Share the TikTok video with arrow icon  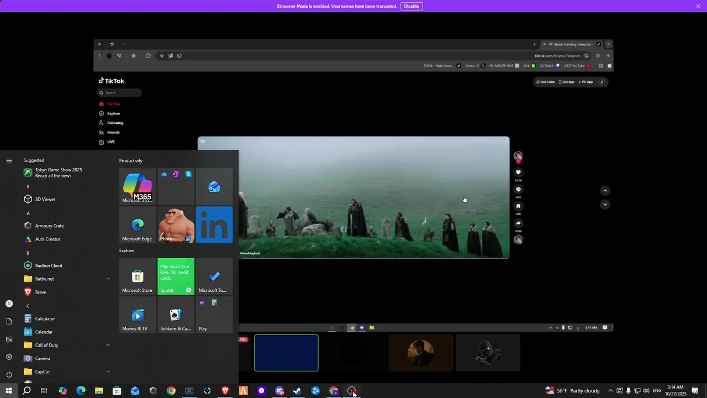point(518,223)
